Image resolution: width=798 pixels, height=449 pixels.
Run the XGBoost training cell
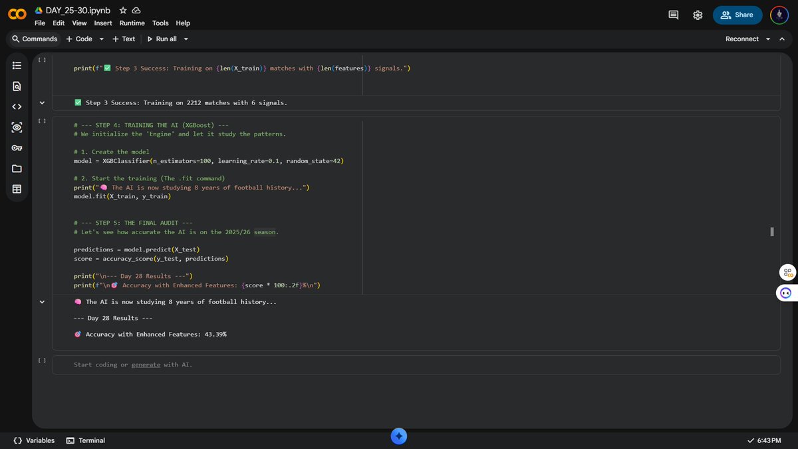pyautogui.click(x=42, y=120)
